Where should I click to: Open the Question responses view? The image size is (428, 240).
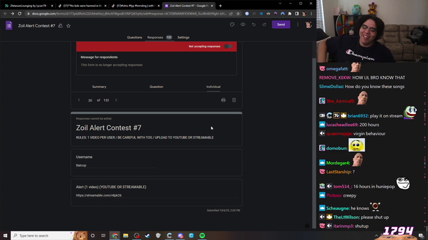(x=156, y=87)
